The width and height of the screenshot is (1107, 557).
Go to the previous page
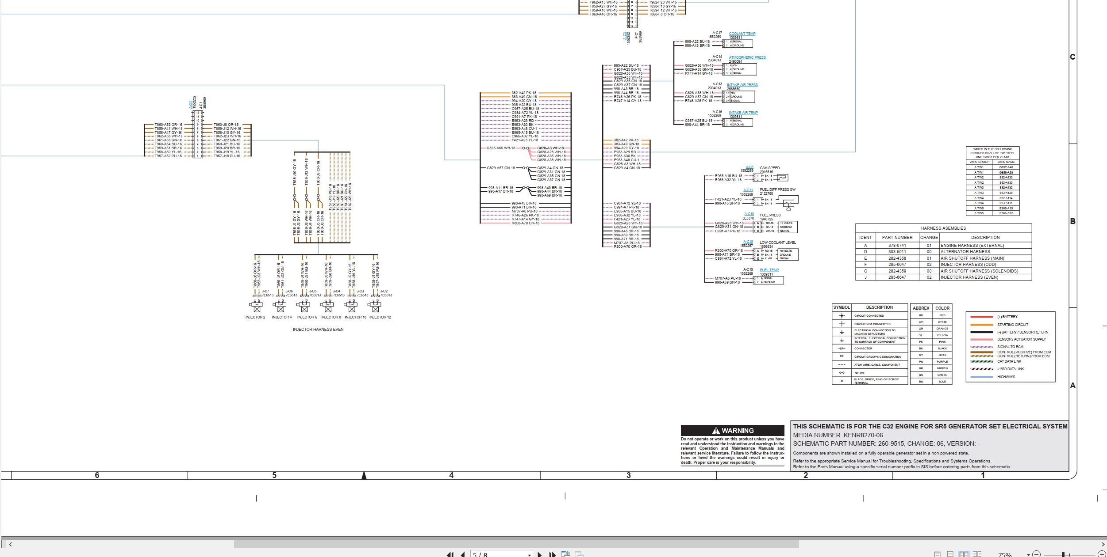click(463, 554)
